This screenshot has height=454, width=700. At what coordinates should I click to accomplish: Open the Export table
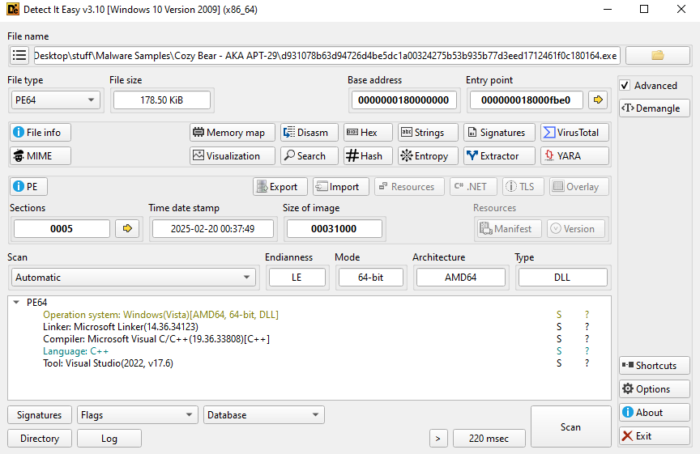tap(280, 186)
